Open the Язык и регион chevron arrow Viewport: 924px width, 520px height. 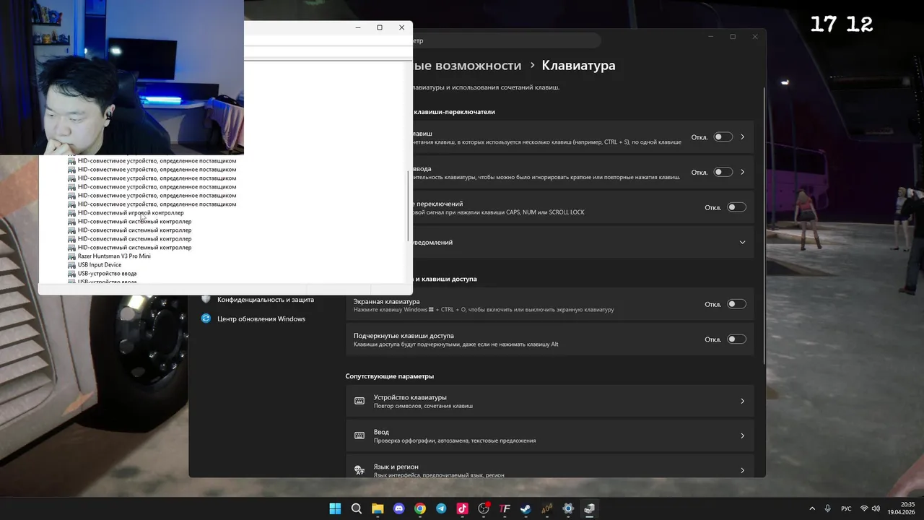[x=742, y=470]
